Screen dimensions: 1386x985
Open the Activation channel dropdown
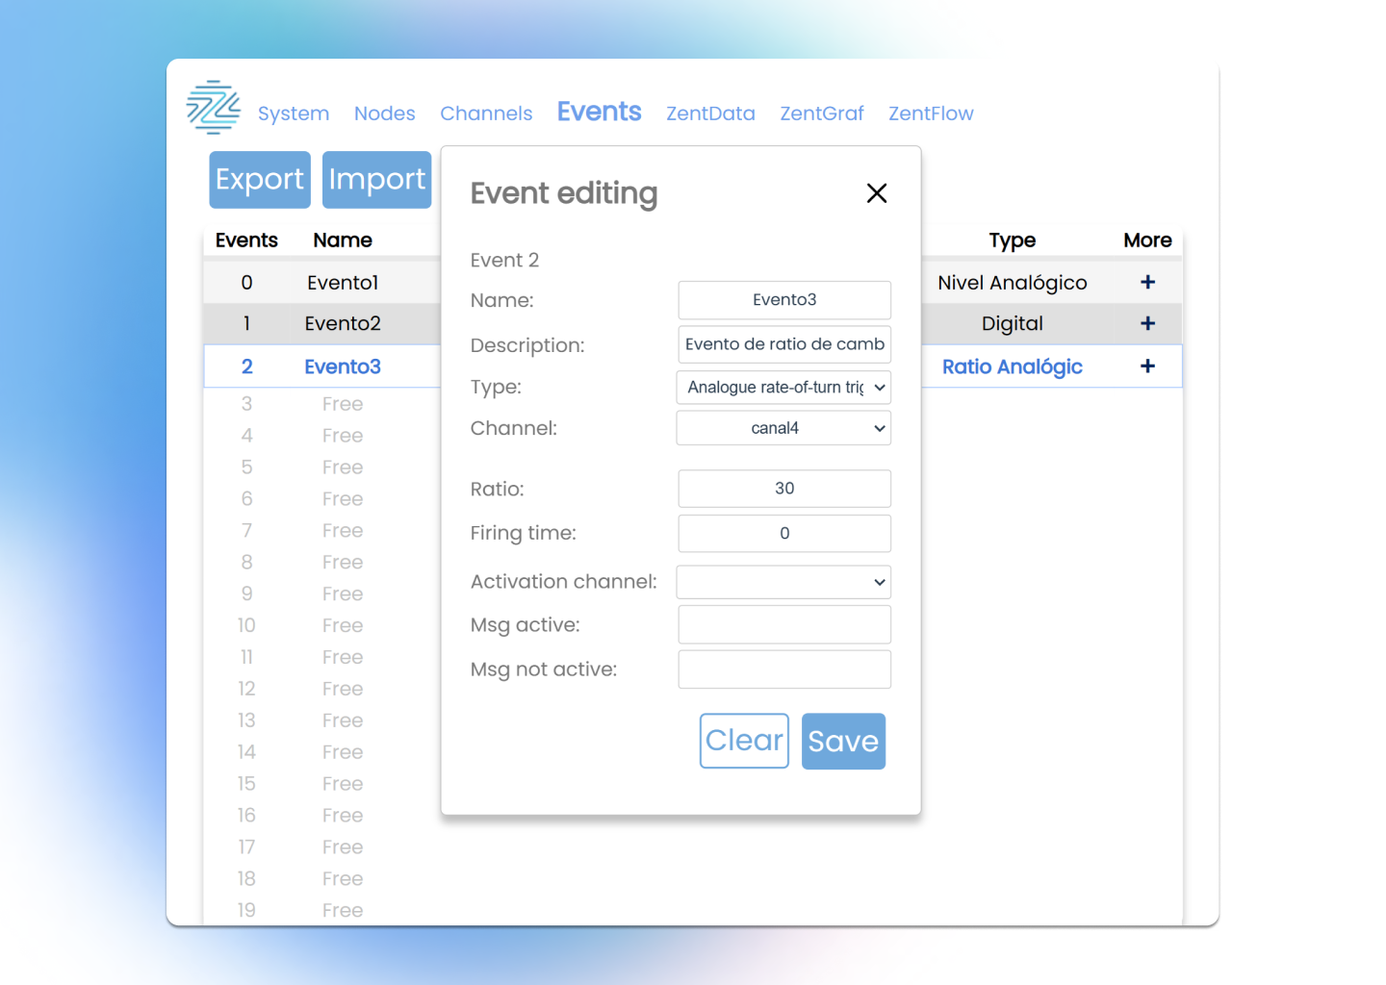coord(783,582)
